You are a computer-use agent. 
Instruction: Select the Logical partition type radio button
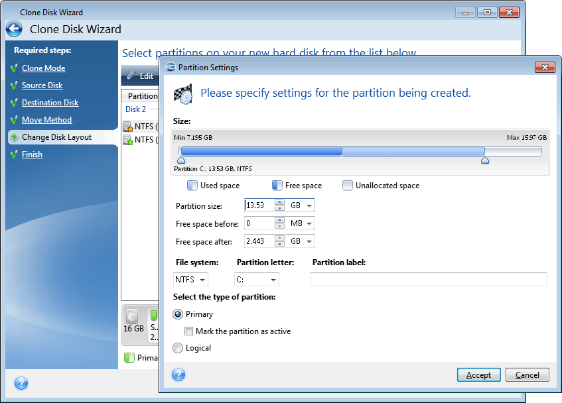pyautogui.click(x=178, y=348)
